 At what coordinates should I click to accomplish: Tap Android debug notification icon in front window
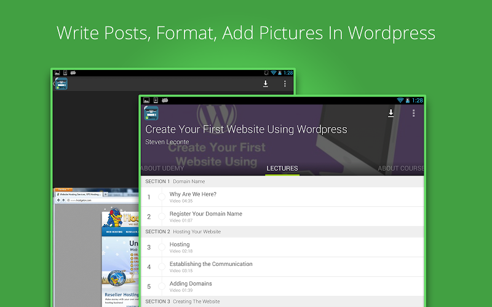165,100
